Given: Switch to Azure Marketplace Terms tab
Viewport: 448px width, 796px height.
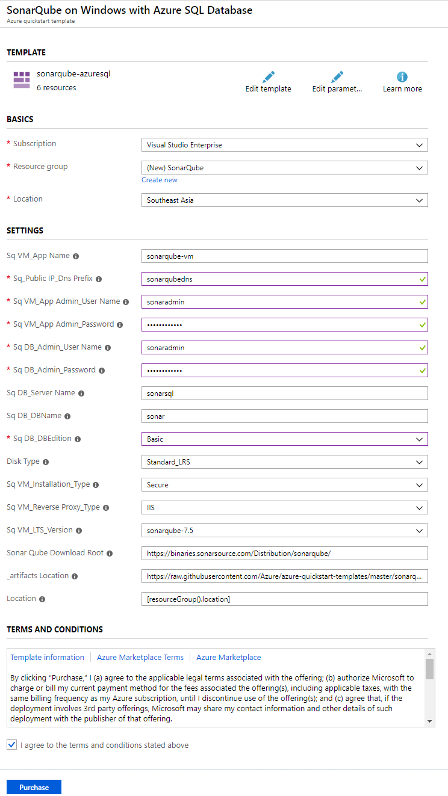Looking at the screenshot, I should pyautogui.click(x=140, y=658).
